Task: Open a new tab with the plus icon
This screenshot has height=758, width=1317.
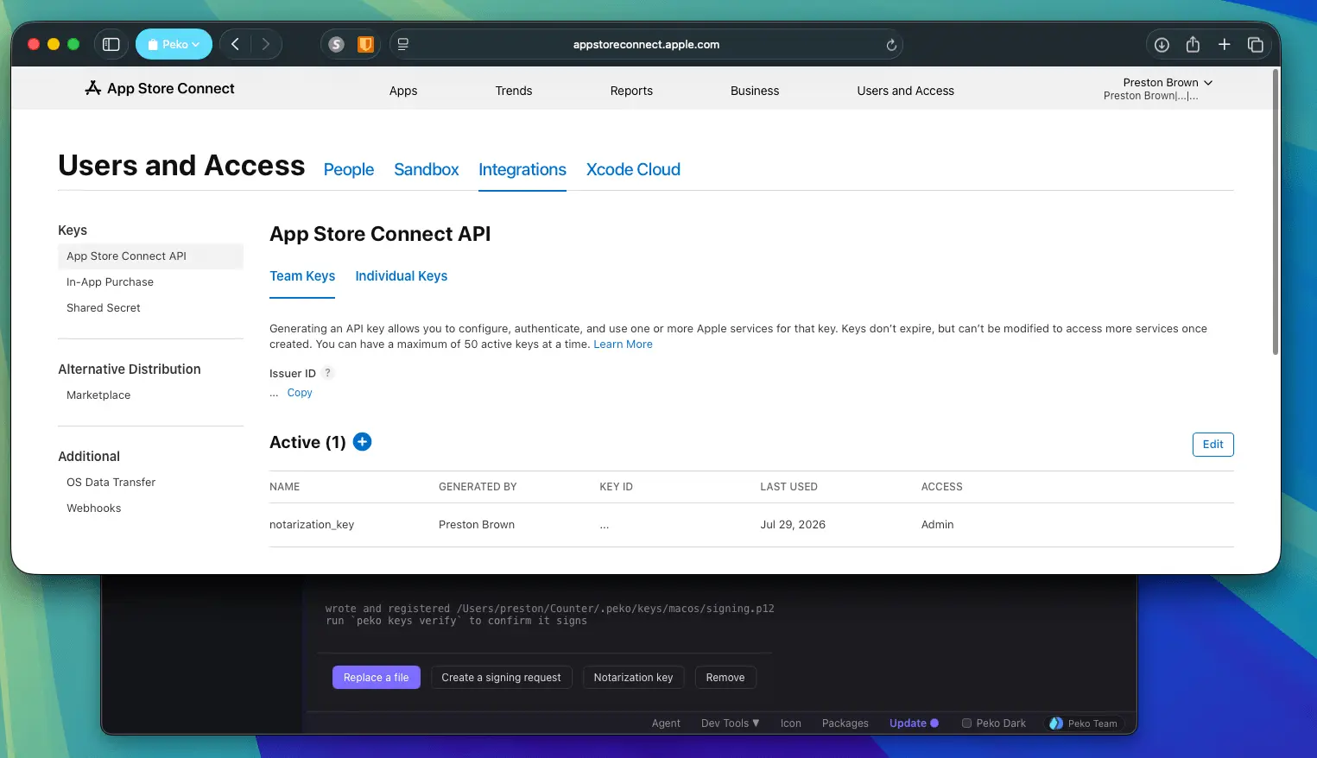Action: click(1224, 44)
